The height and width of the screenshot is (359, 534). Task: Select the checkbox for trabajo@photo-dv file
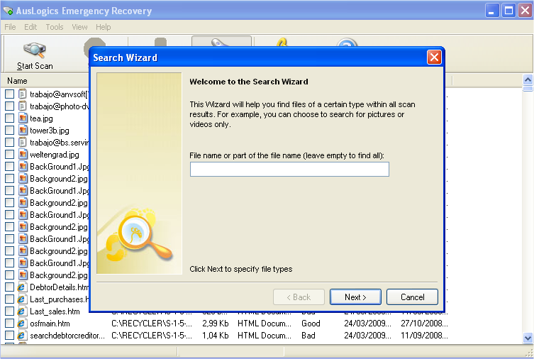click(9, 106)
